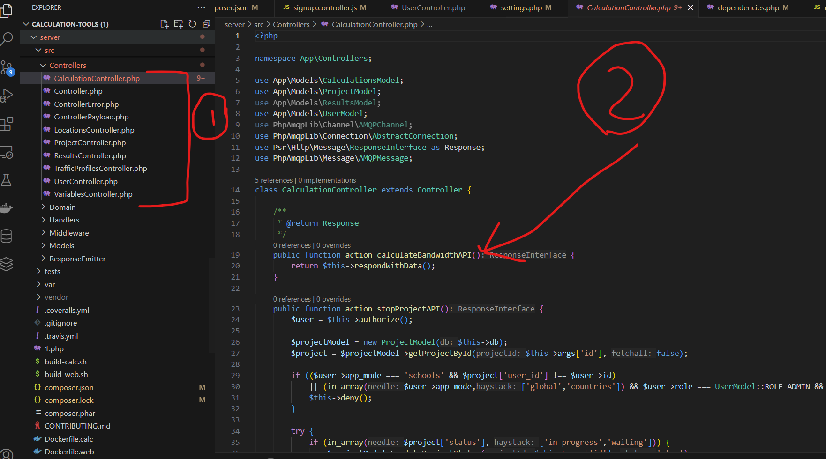Screen dimensions: 826x459
Task: Click the New File icon in Explorer
Action: click(164, 24)
